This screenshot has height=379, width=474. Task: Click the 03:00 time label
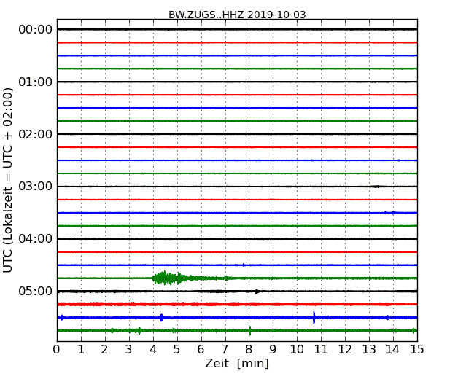click(36, 187)
